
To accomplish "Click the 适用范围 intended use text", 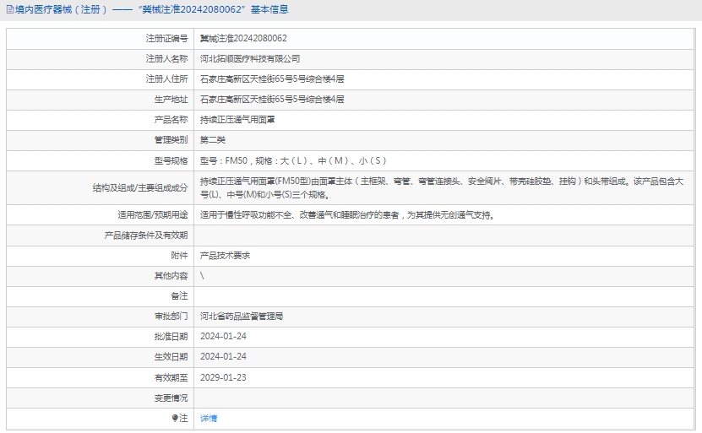I will click(x=346, y=215).
